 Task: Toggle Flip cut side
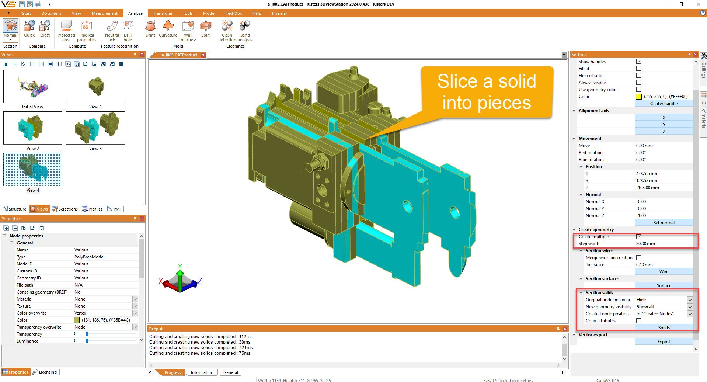coord(638,75)
